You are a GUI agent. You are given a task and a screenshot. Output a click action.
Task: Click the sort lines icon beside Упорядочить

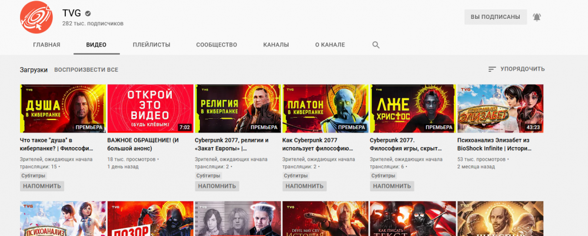[492, 69]
